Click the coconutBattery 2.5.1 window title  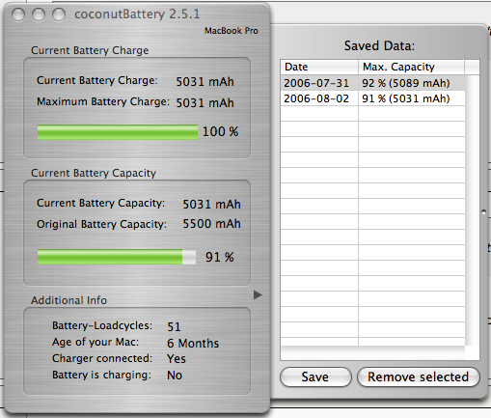[x=137, y=14]
